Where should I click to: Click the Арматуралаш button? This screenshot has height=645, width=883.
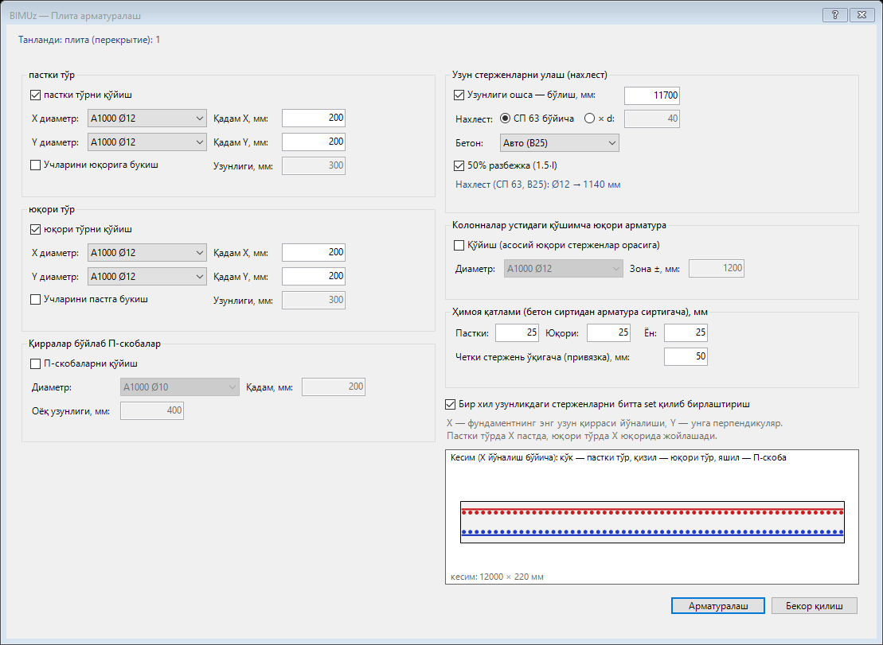point(718,606)
